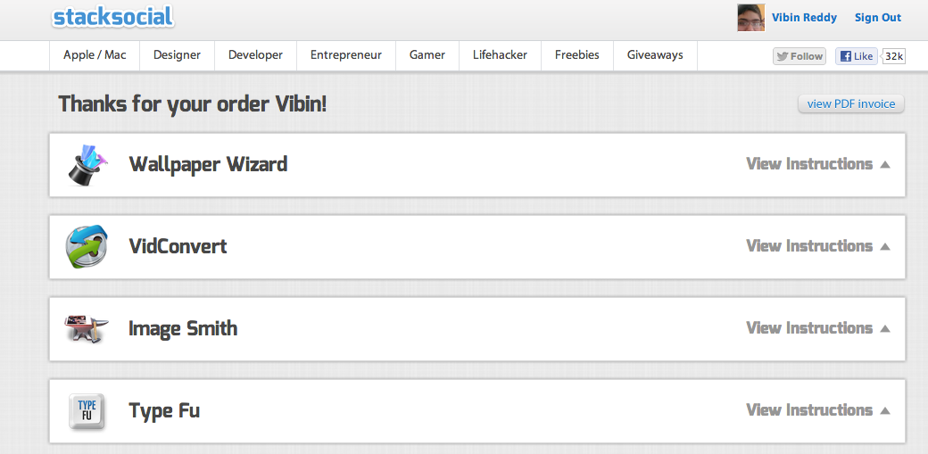Image resolution: width=928 pixels, height=454 pixels.
Task: Click the Image Smith anvil icon
Action: click(87, 328)
